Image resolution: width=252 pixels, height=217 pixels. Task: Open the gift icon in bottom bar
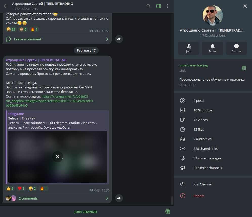[168, 211]
